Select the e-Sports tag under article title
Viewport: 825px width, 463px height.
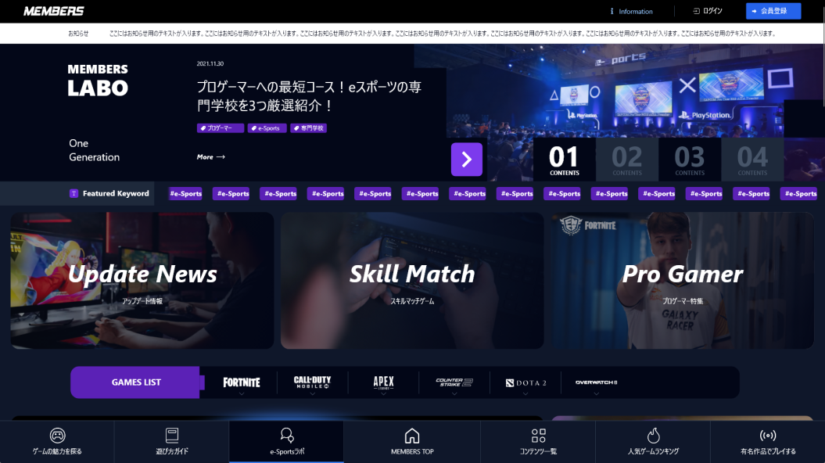click(x=267, y=127)
